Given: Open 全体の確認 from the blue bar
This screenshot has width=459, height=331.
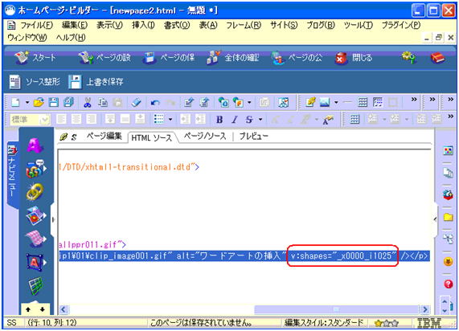Looking at the screenshot, I should (232, 57).
